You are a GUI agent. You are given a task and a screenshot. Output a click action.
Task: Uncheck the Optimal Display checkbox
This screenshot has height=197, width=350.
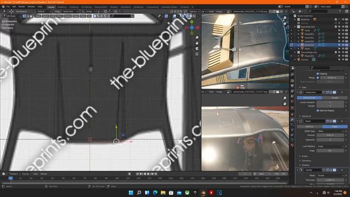point(318,111)
